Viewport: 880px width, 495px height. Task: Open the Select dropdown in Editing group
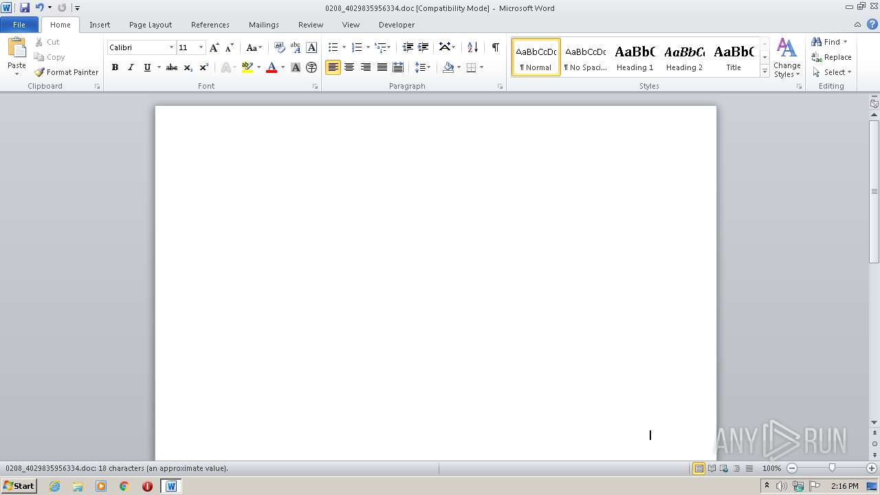pyautogui.click(x=832, y=72)
